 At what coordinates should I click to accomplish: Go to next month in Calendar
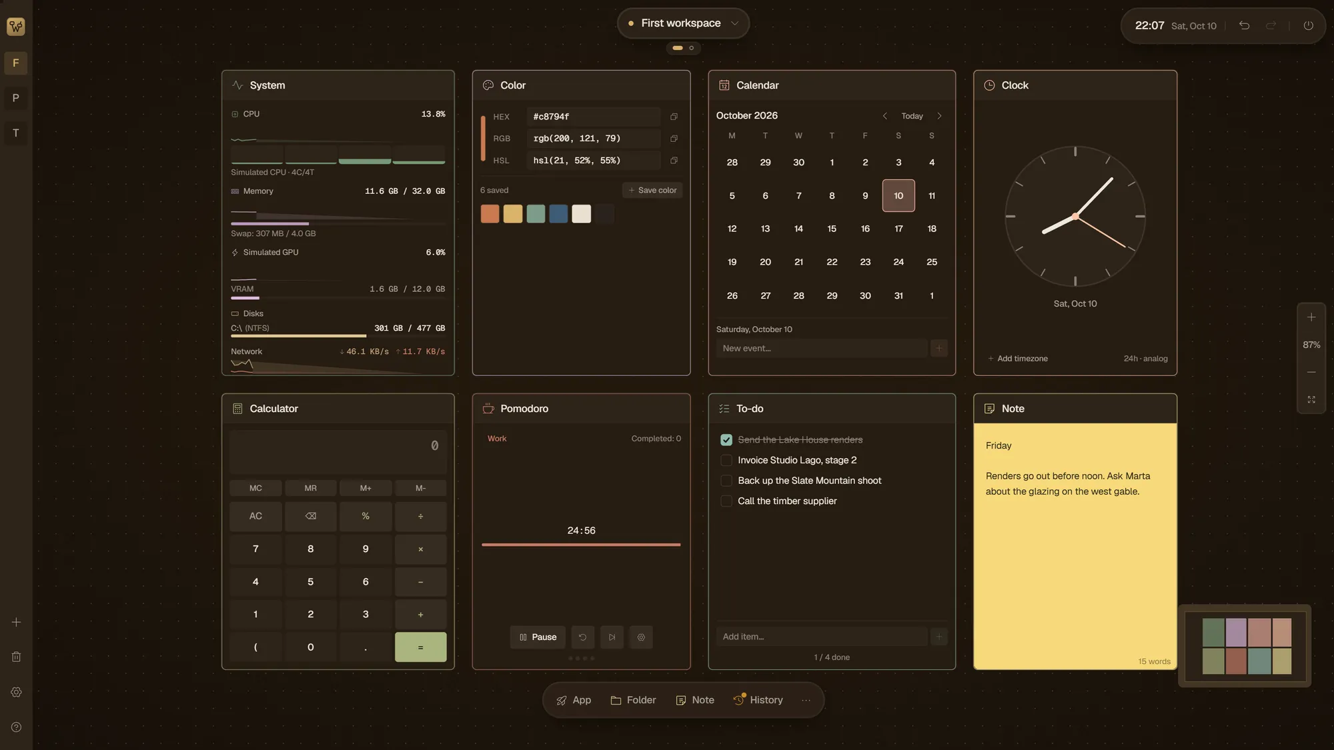click(939, 116)
